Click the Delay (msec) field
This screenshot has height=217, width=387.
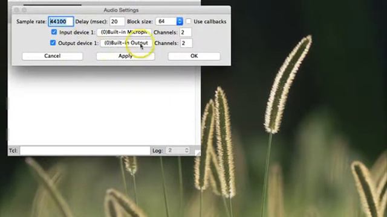pyautogui.click(x=117, y=22)
